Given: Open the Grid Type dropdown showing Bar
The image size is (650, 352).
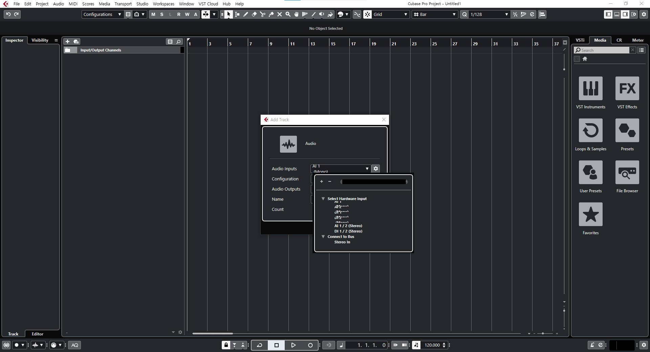Looking at the screenshot, I should tap(435, 14).
